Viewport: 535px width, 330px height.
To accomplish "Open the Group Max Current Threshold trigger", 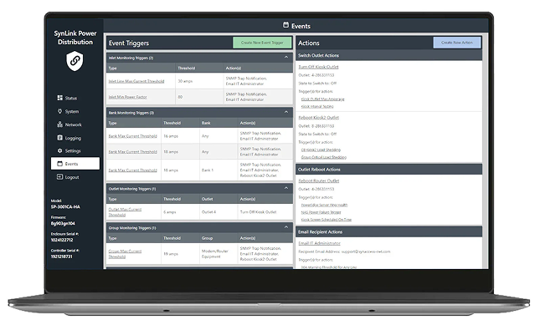I will tap(125, 254).
